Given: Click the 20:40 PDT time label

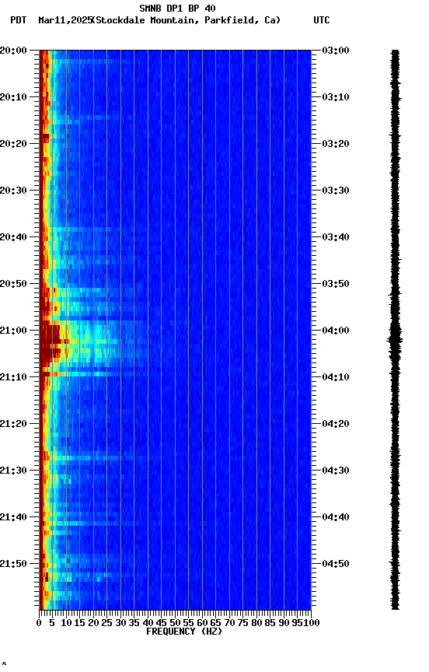Looking at the screenshot, I should pyautogui.click(x=13, y=237).
